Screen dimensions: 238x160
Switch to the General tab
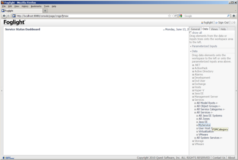click(x=195, y=29)
